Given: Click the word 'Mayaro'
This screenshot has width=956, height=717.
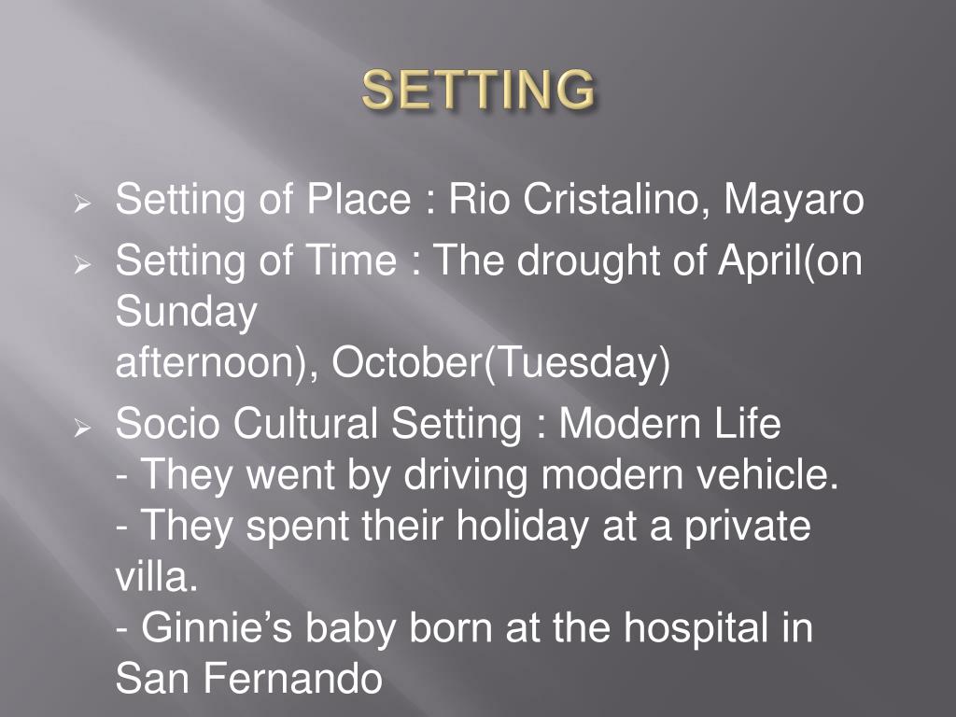Looking at the screenshot, I should click(794, 200).
